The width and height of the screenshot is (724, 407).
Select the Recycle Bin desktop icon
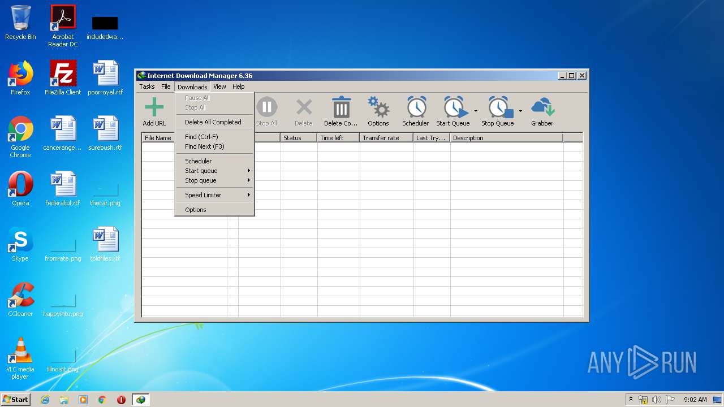point(20,23)
